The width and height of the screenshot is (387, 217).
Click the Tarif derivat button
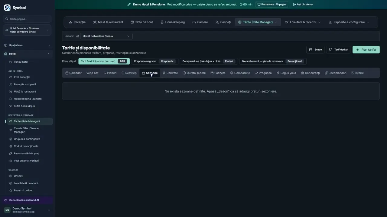tap(338, 50)
